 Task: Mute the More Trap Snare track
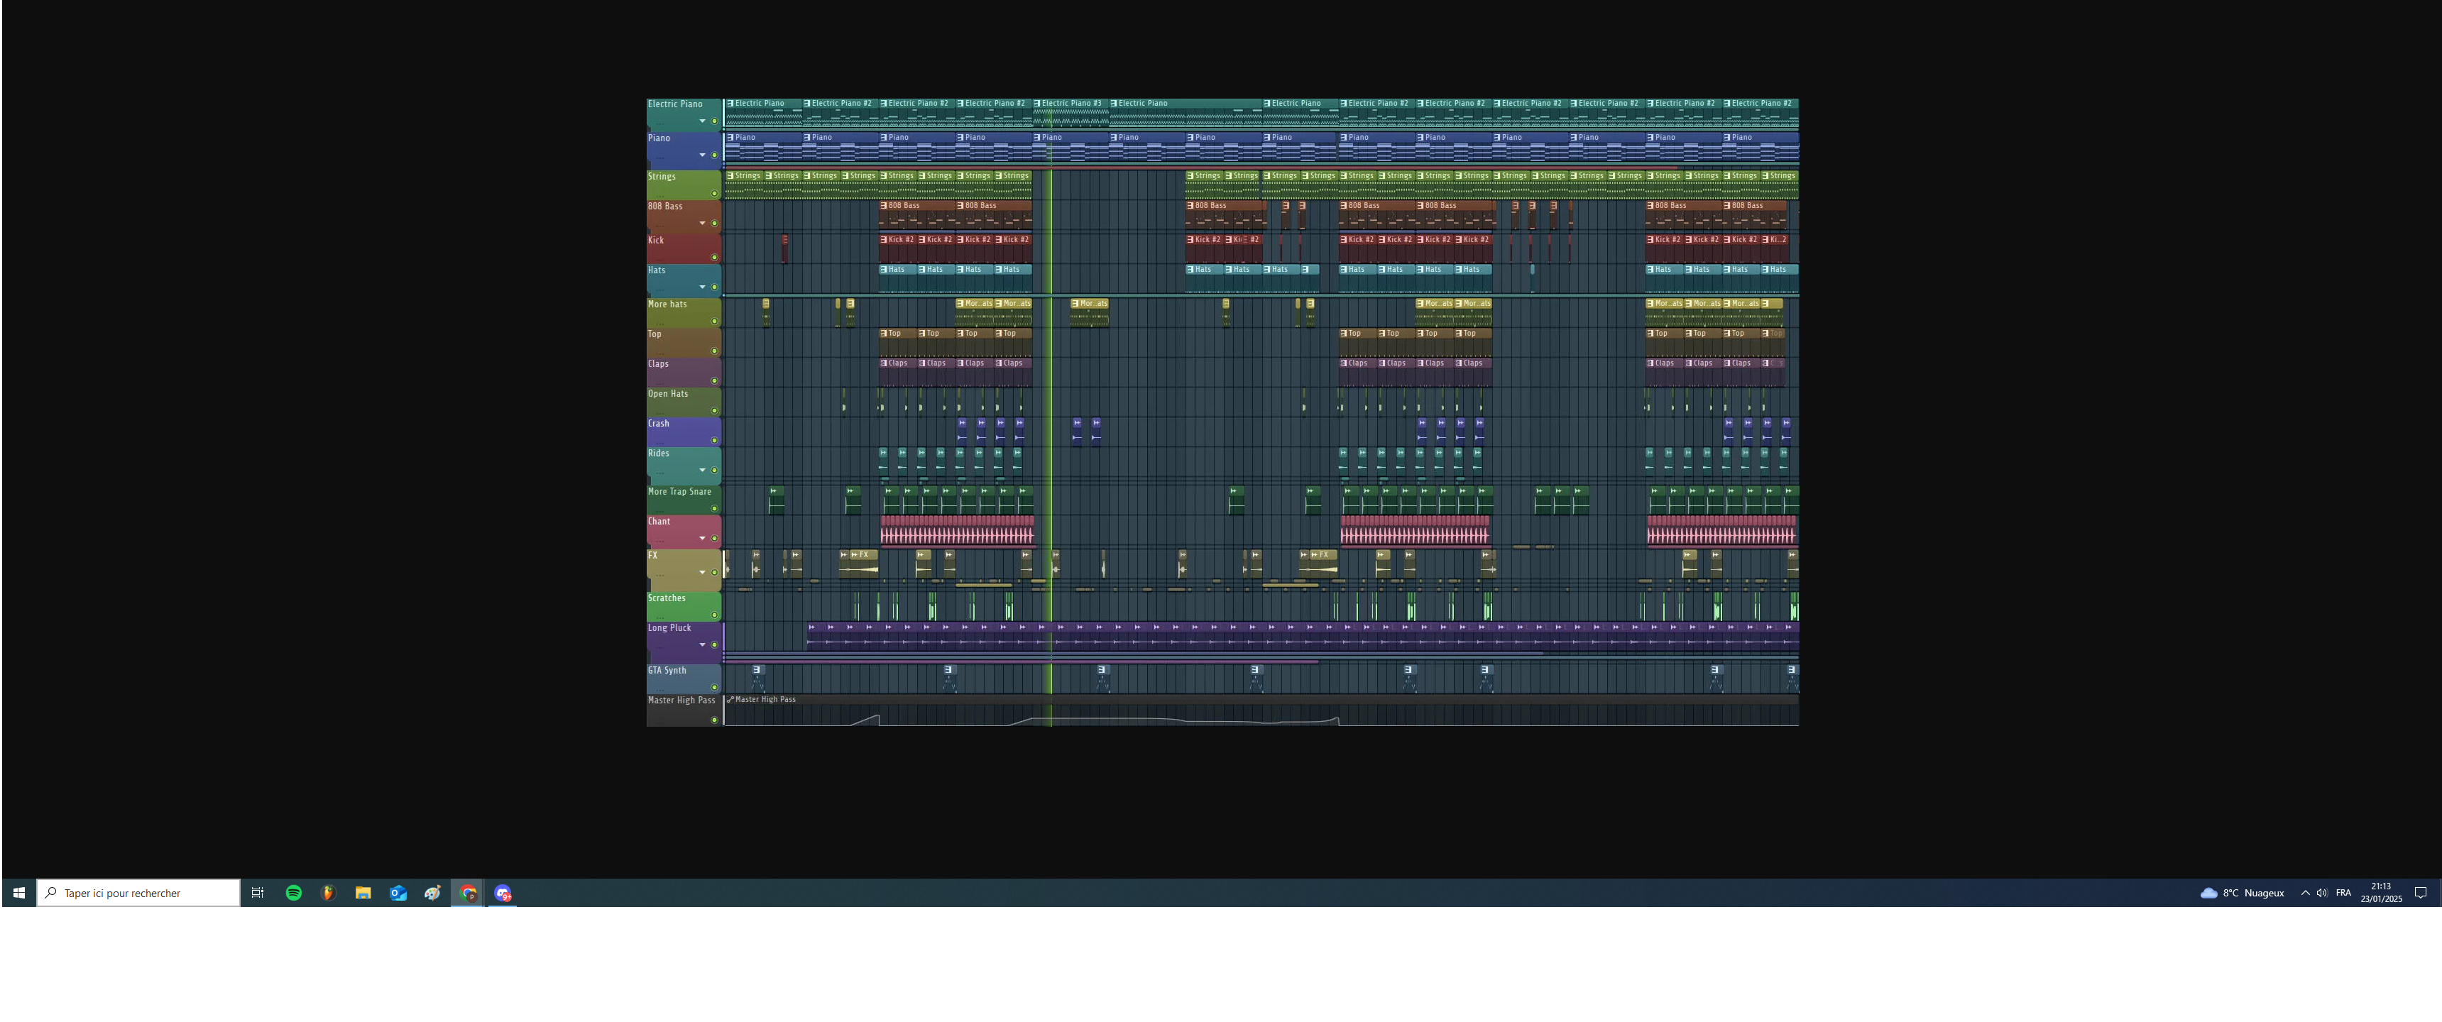(715, 509)
